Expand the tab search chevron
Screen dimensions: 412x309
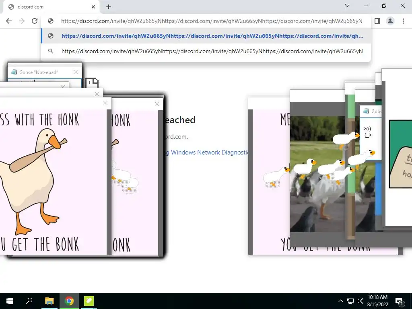click(x=347, y=6)
